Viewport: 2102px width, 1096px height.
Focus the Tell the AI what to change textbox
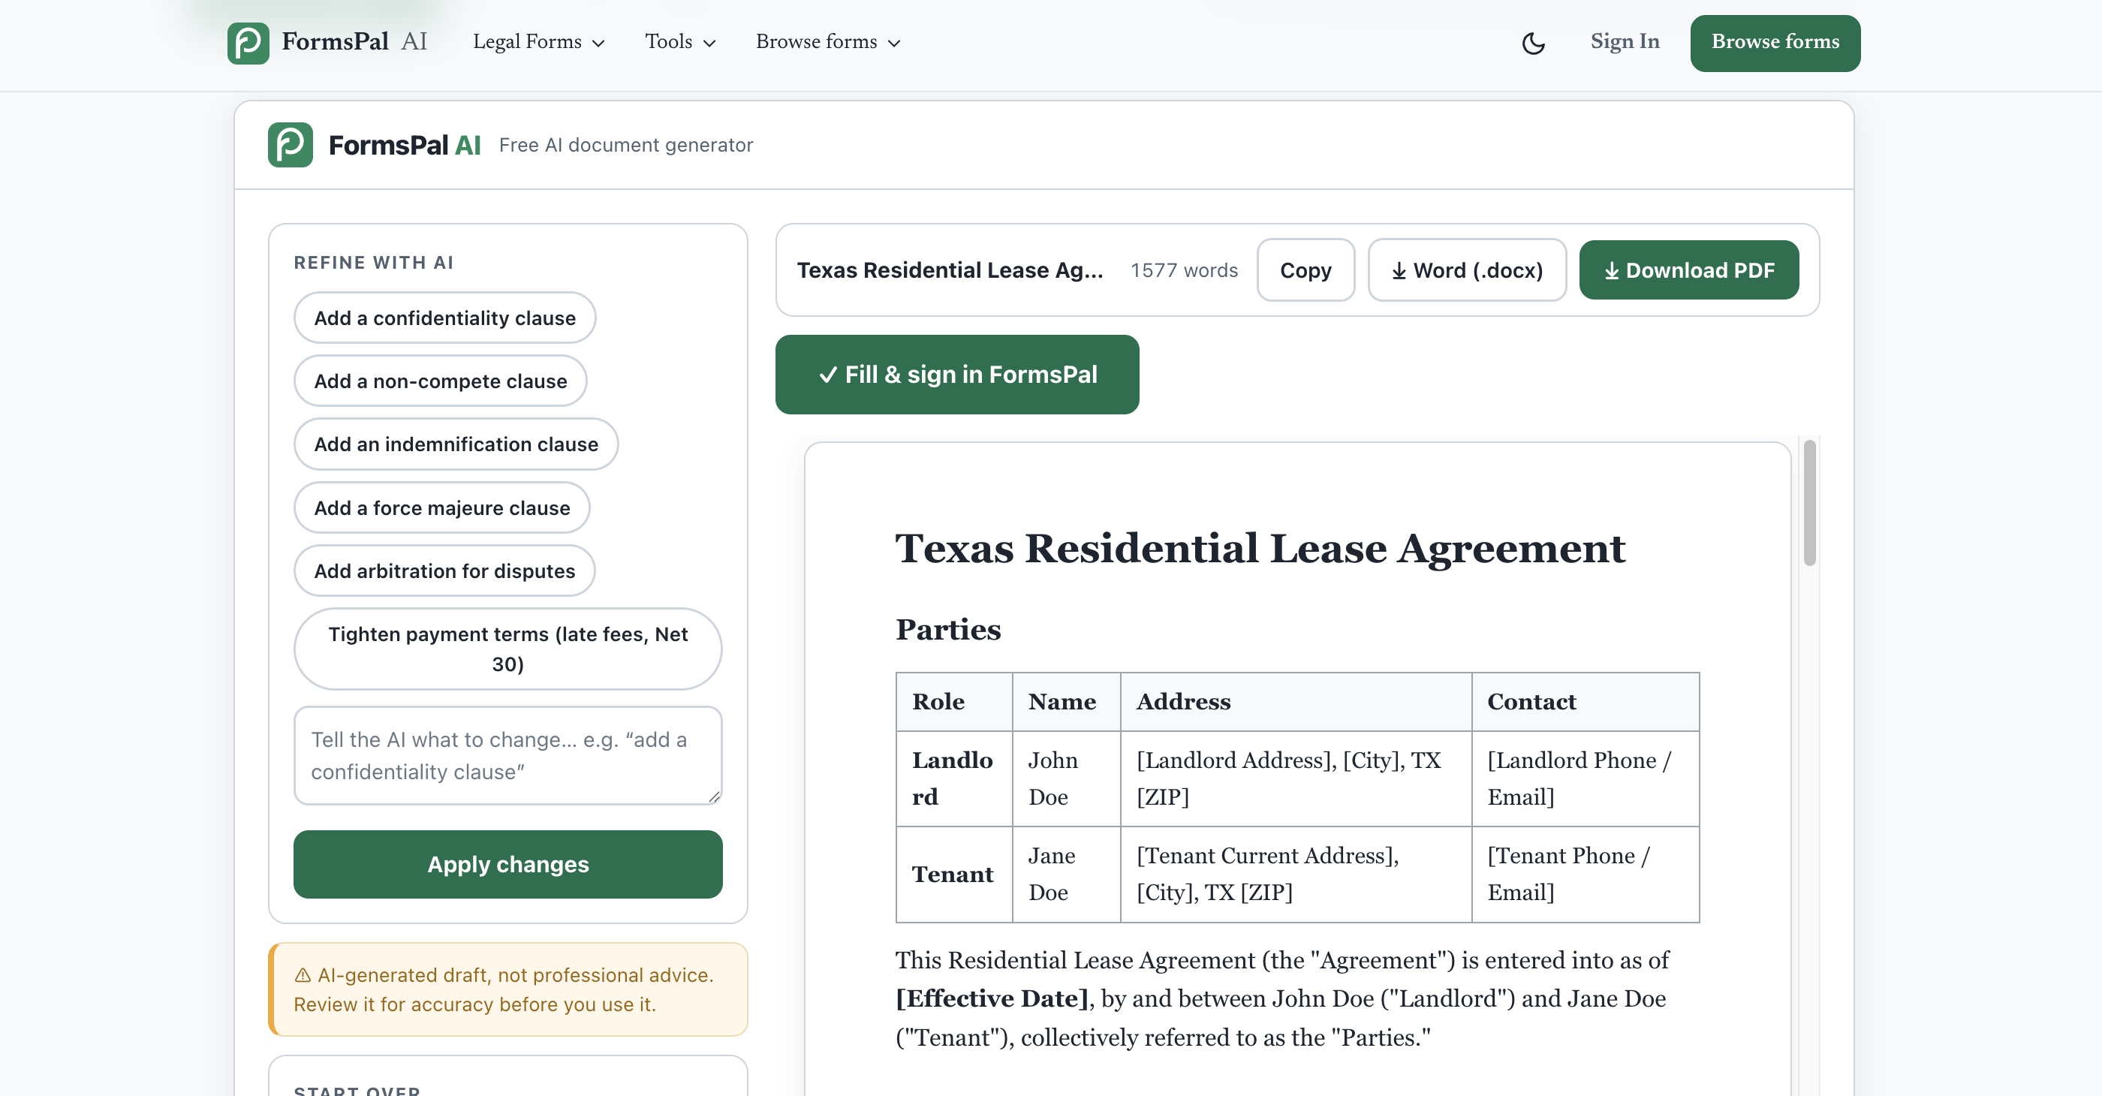click(507, 755)
